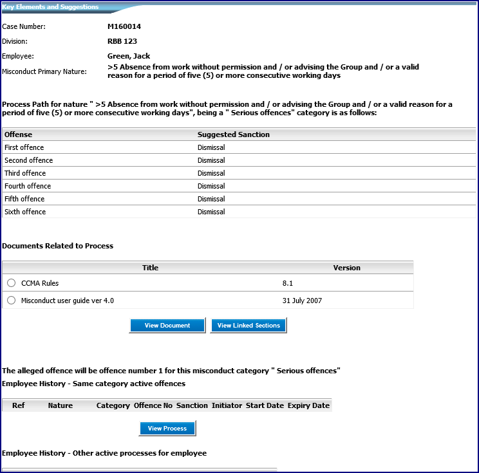Click the Version column header
Viewport: 479px width, 473px height.
point(347,268)
